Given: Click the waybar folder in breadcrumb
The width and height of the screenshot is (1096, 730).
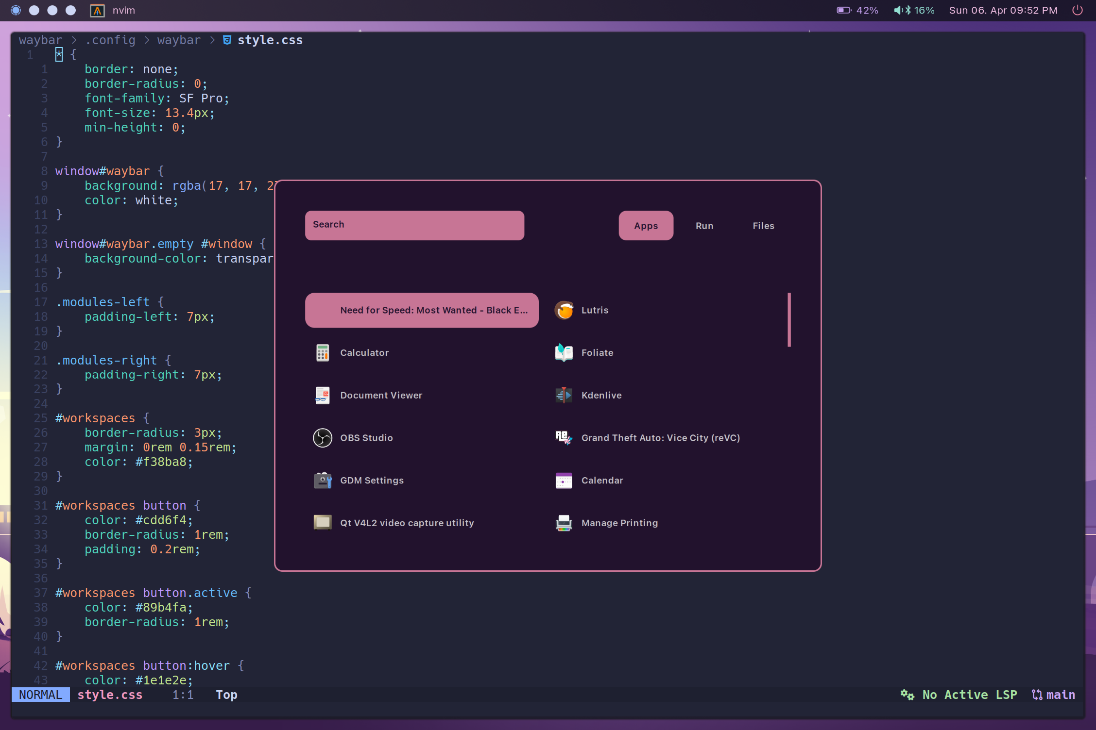Looking at the screenshot, I should pos(178,40).
